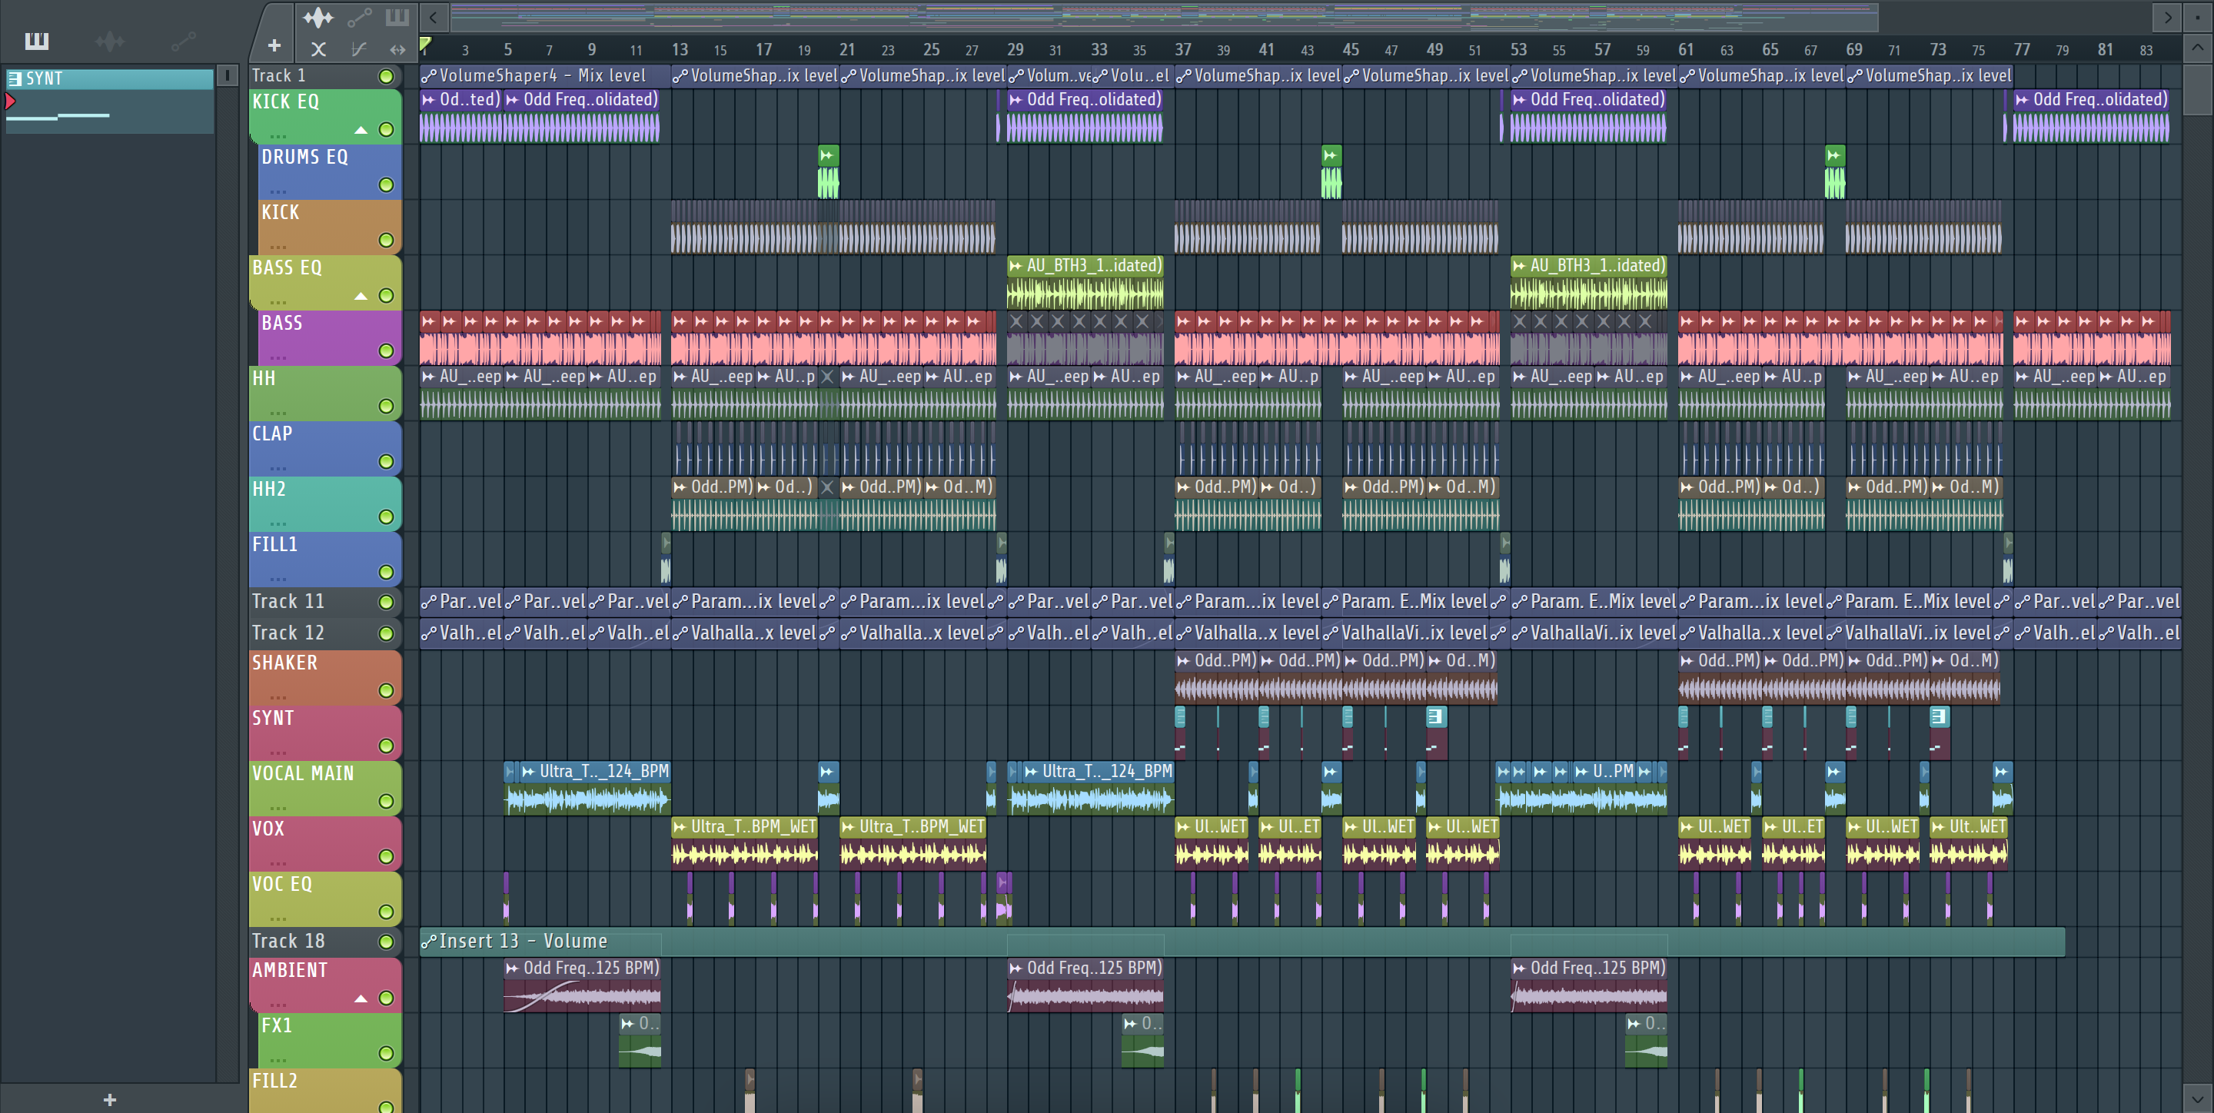2214x1113 pixels.
Task: Click the red play marker under SYNT pattern
Action: coord(10,101)
